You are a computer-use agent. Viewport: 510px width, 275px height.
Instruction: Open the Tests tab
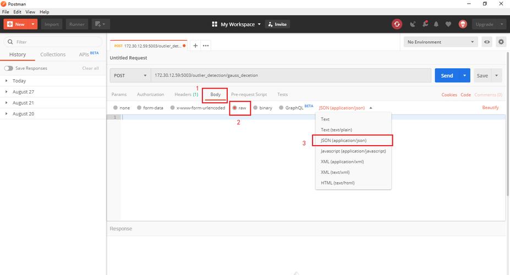pyautogui.click(x=282, y=94)
